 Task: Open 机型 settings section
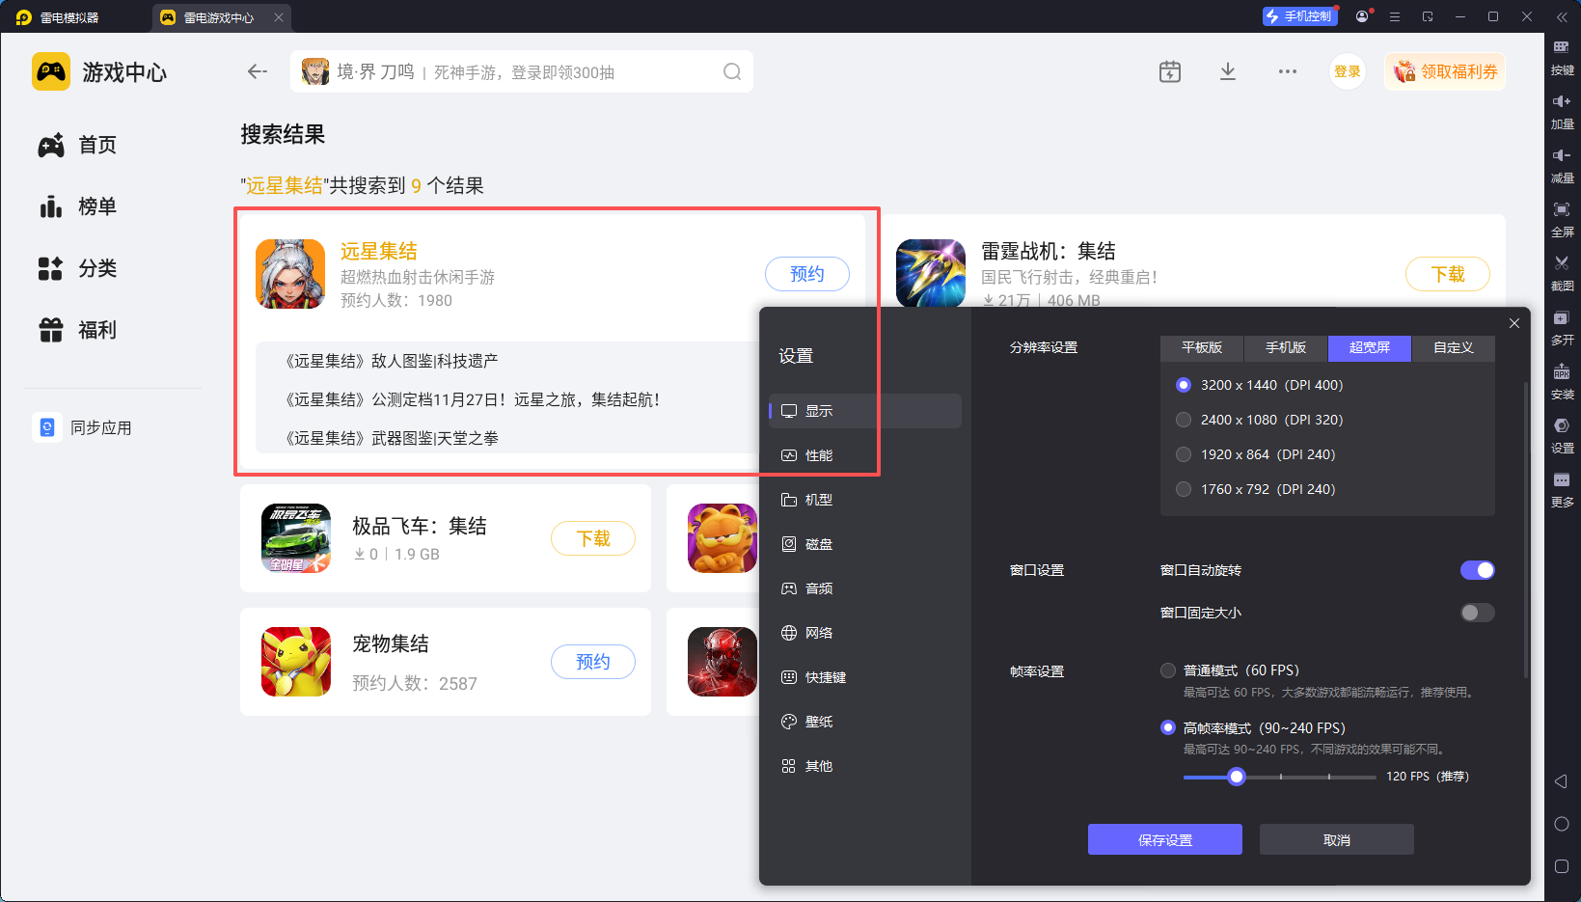pyautogui.click(x=865, y=500)
